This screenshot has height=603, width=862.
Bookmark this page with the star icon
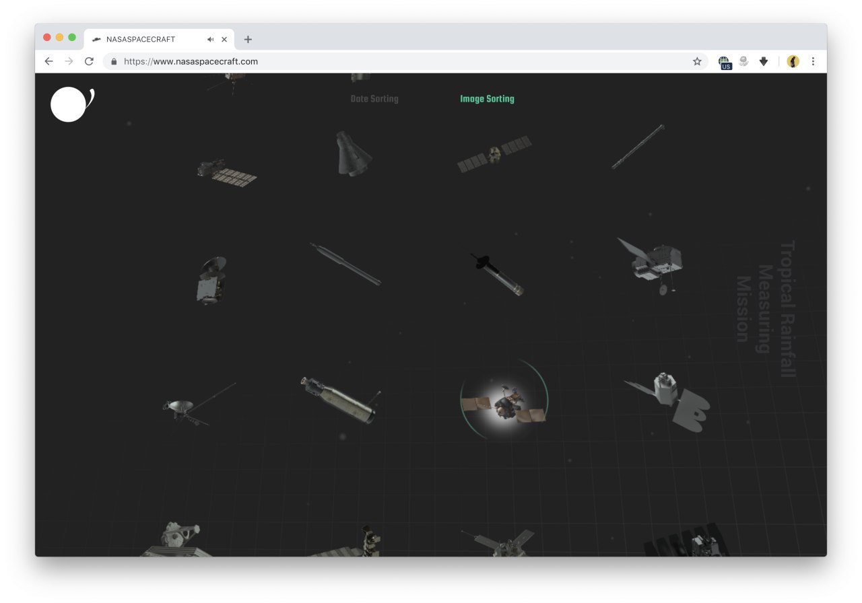tap(697, 61)
